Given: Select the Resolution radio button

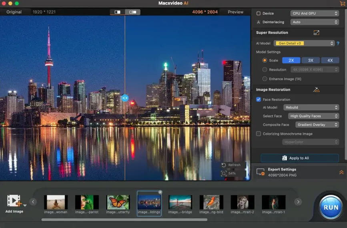Looking at the screenshot, I should 265,69.
